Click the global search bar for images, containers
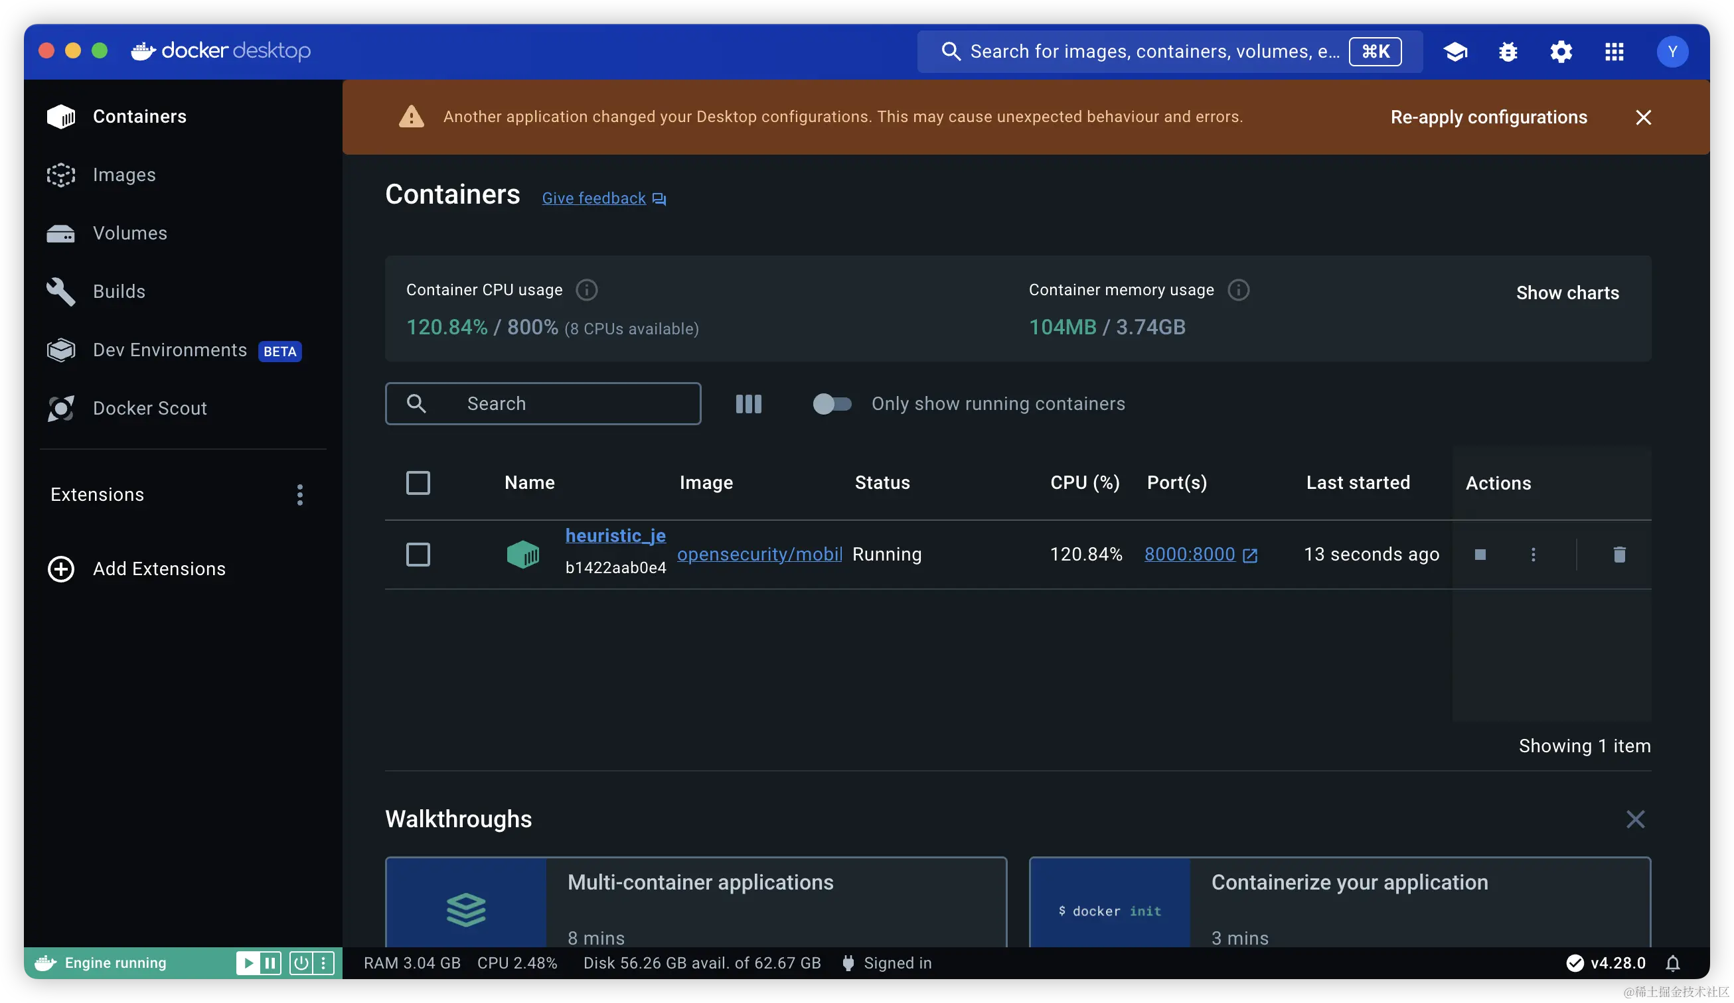This screenshot has width=1734, height=1003. point(1168,52)
